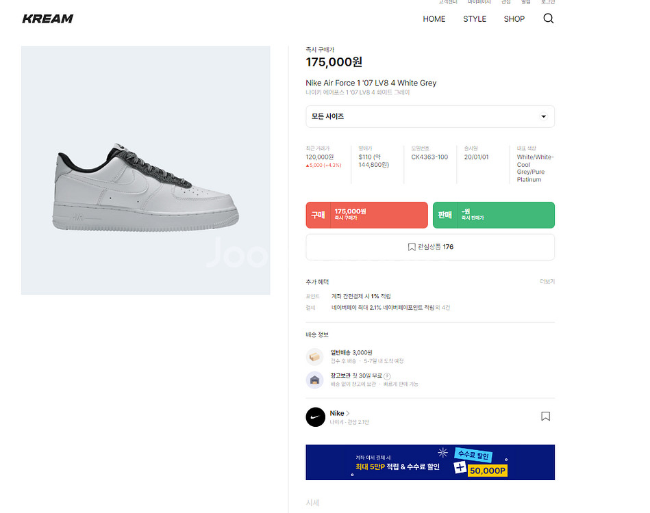The height and width of the screenshot is (513, 650).
Task: Bookmark the Nike brand
Action: coord(545,416)
